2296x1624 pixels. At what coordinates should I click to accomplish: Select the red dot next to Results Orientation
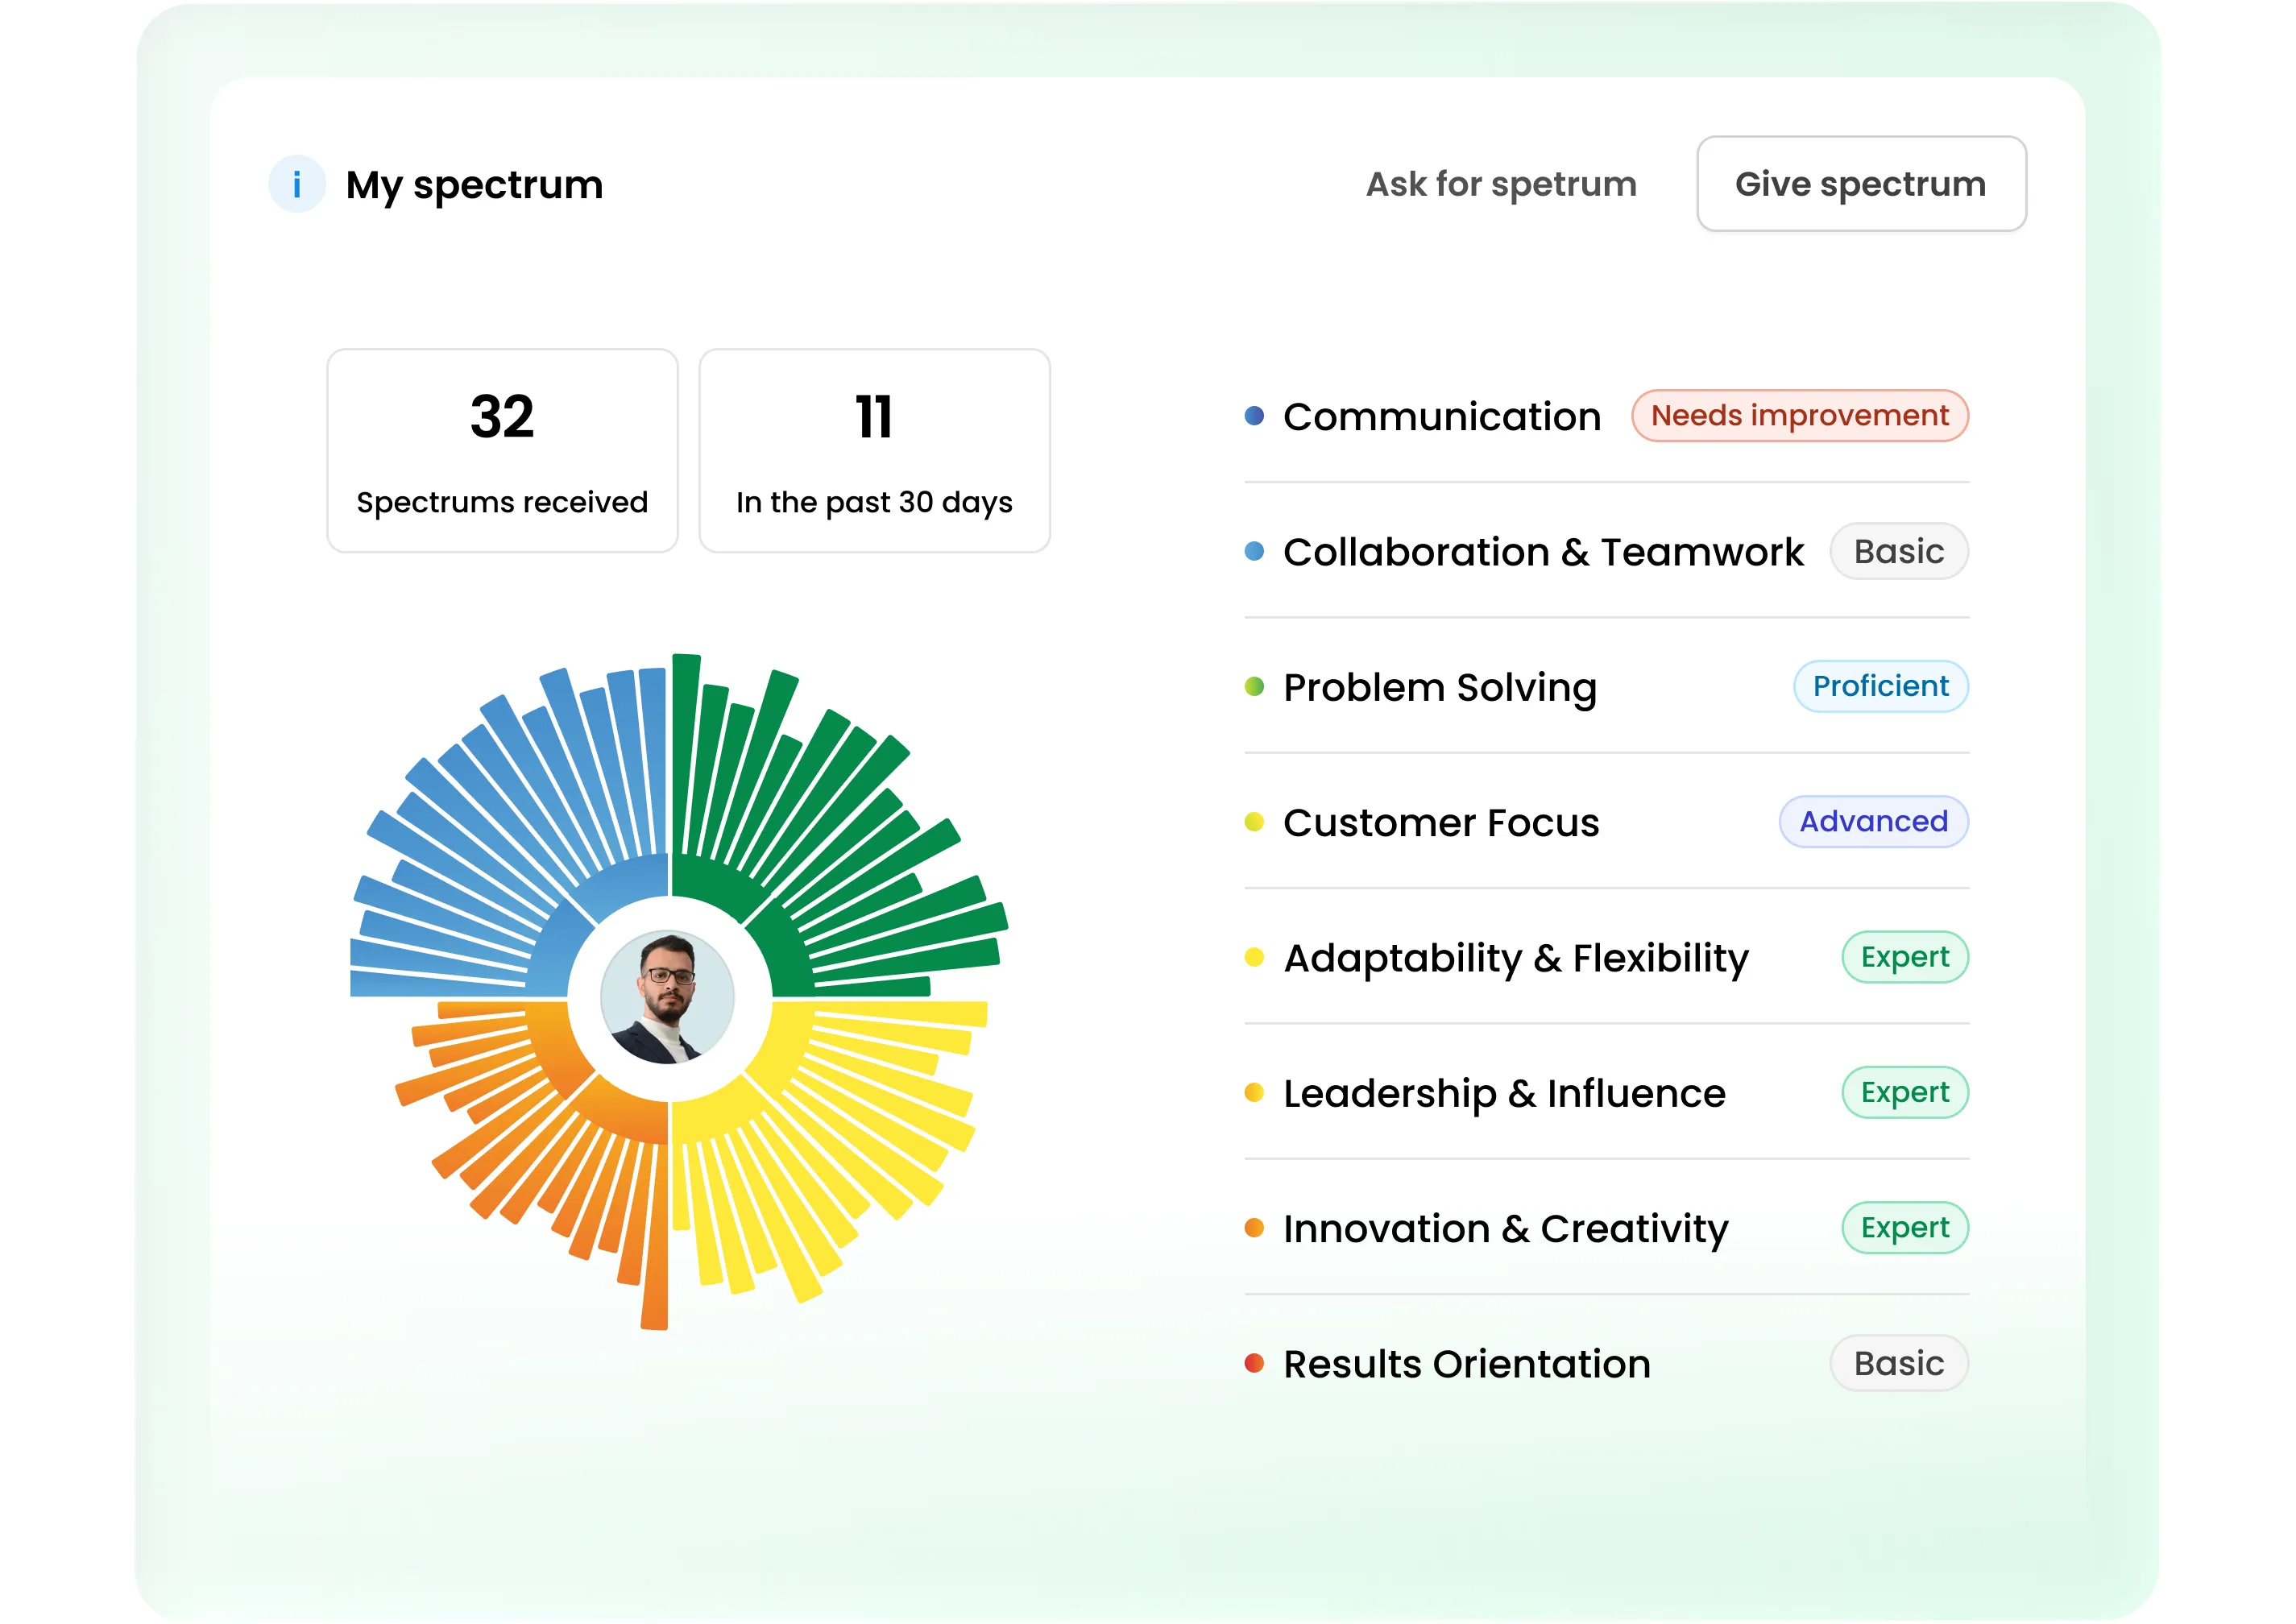pyautogui.click(x=1254, y=1361)
